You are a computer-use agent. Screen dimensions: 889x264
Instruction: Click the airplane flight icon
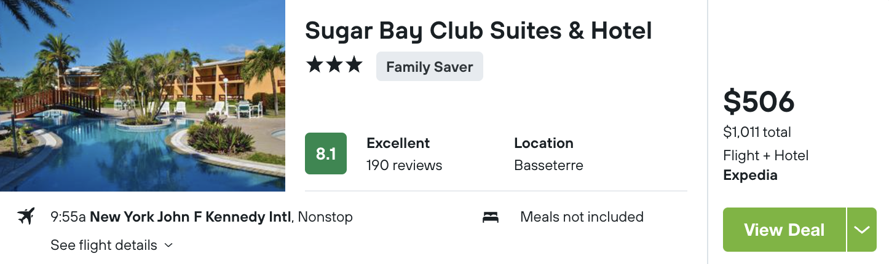(x=26, y=217)
